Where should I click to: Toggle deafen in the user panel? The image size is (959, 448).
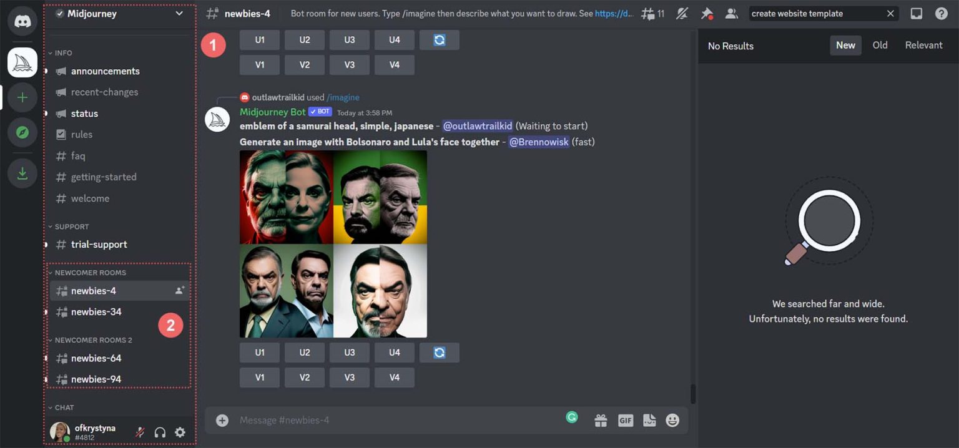pyautogui.click(x=159, y=432)
